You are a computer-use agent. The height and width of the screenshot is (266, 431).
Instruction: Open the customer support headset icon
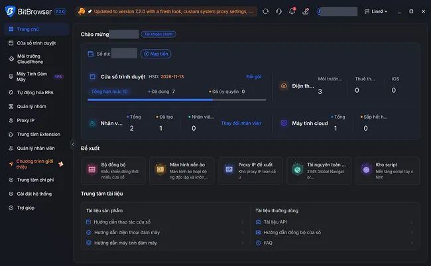[278, 11]
